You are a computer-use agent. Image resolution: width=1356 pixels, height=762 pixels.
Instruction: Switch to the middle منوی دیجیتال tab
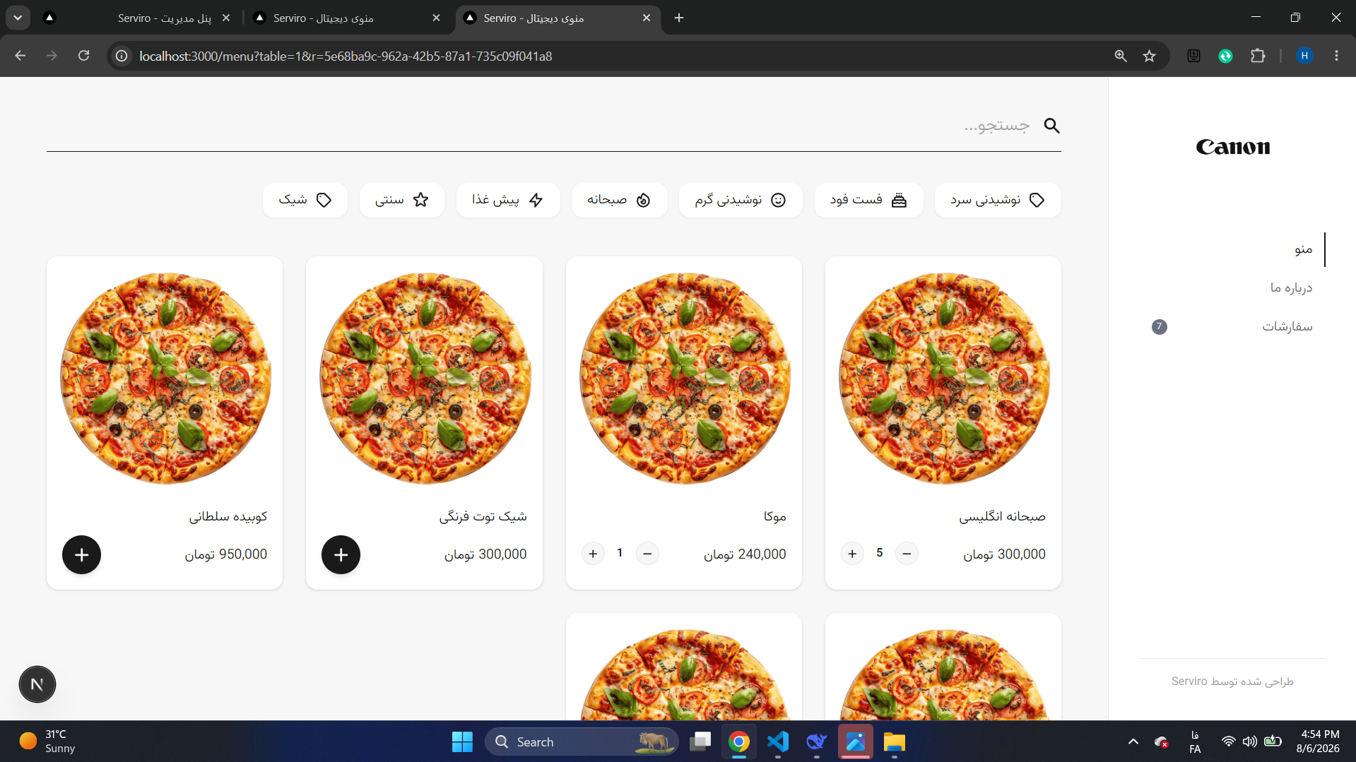[x=346, y=18]
